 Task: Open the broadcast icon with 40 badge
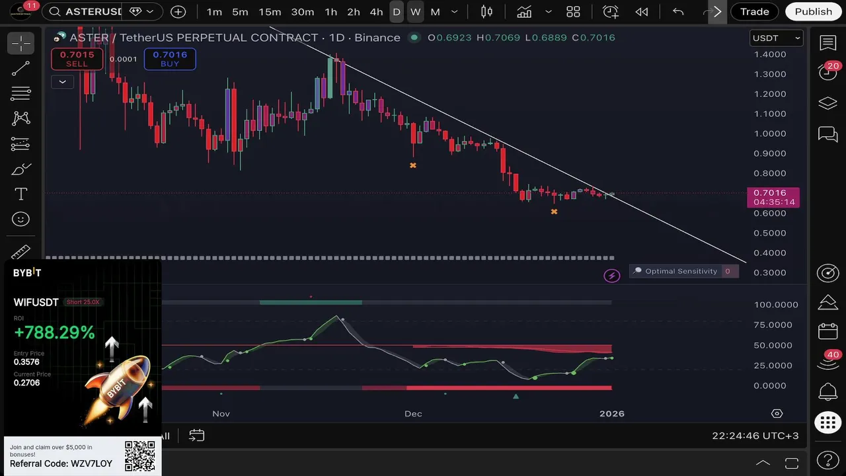[828, 360]
